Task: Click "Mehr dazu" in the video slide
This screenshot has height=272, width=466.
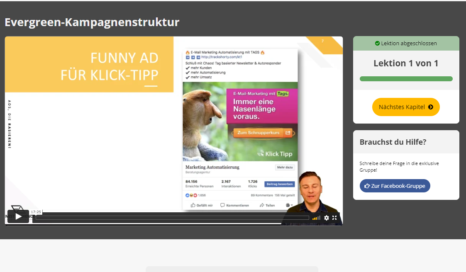Action: click(285, 167)
